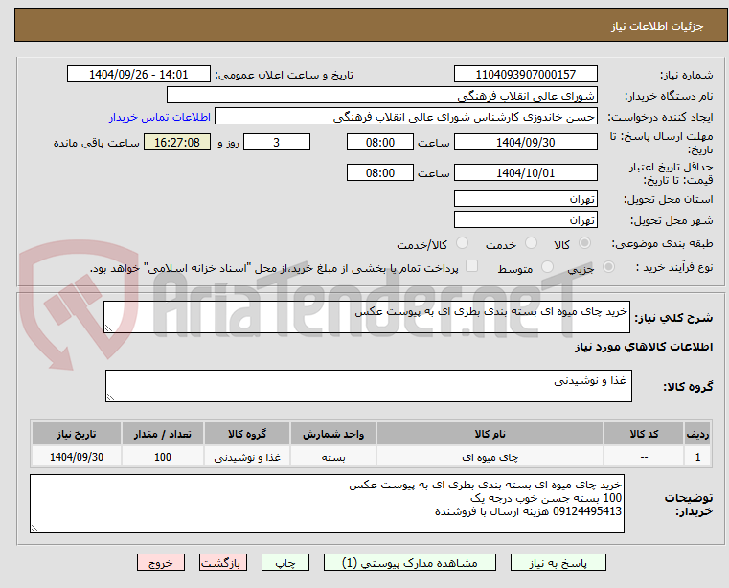Image resolution: width=729 pixels, height=588 pixels.
Task: Click the countdown timer field 16:27:08
Action: (x=177, y=143)
